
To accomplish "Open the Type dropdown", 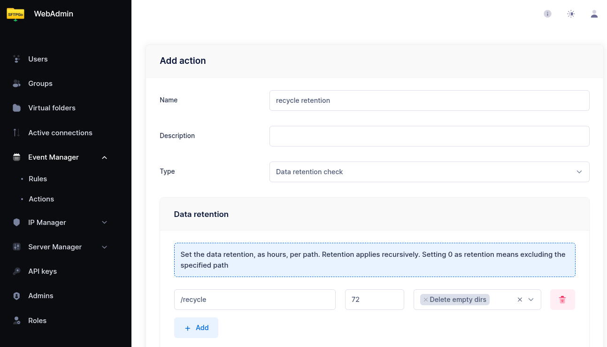I will pos(429,172).
